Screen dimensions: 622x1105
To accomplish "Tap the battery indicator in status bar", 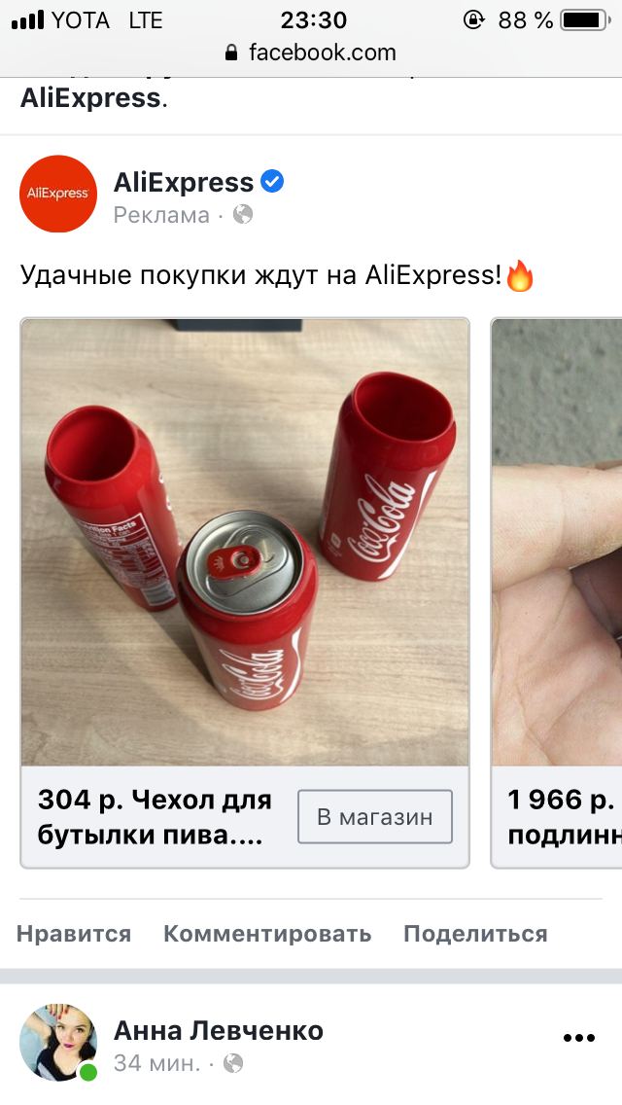I will [x=586, y=20].
